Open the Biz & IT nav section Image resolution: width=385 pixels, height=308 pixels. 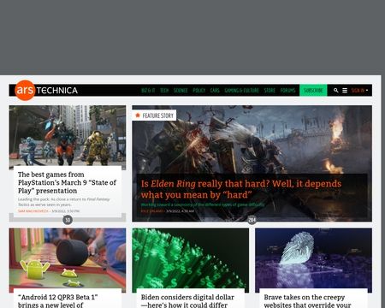pos(148,91)
